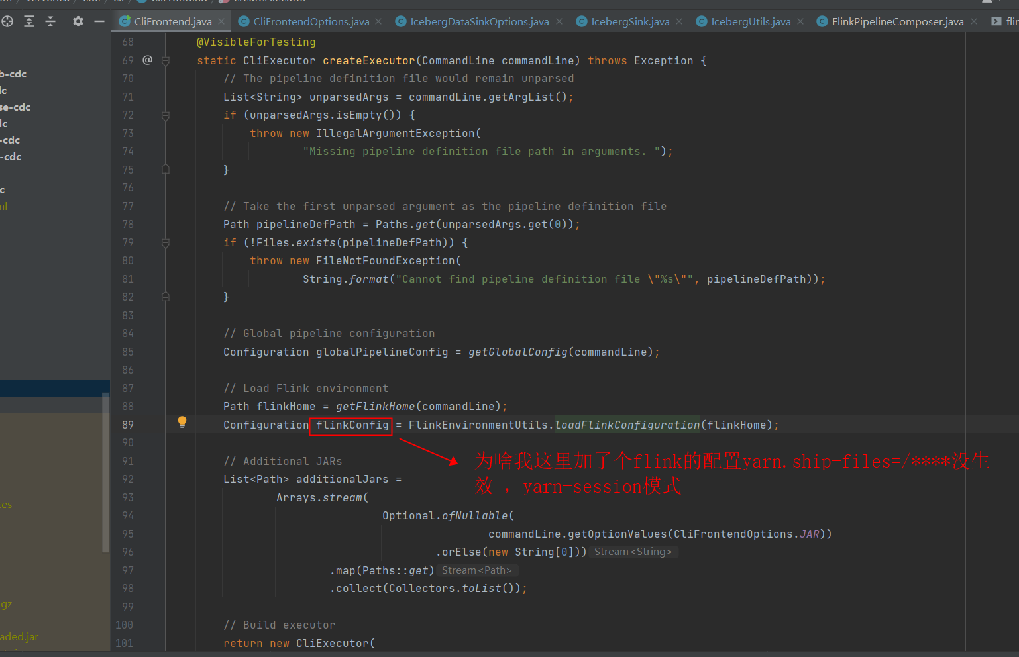This screenshot has height=657, width=1019.
Task: Select the aded.jar file in project tree
Action: (19, 636)
